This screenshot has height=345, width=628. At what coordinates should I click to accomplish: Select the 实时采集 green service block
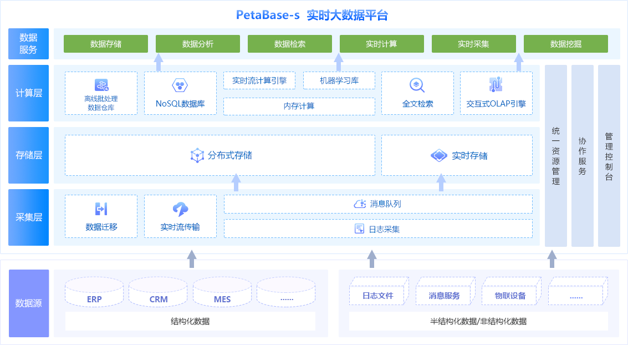pos(474,44)
